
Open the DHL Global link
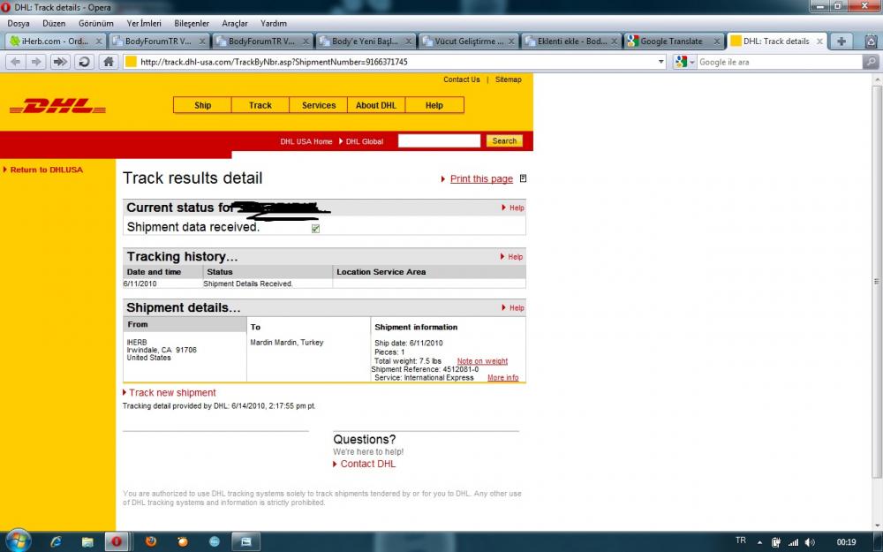click(365, 141)
